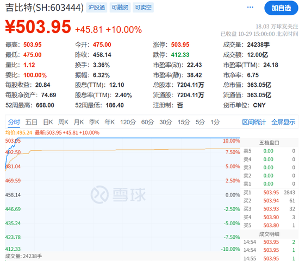Viewport: 299px width, 261px height.
Task: Click the 总市值 value 363.05亿
Action: (259, 85)
